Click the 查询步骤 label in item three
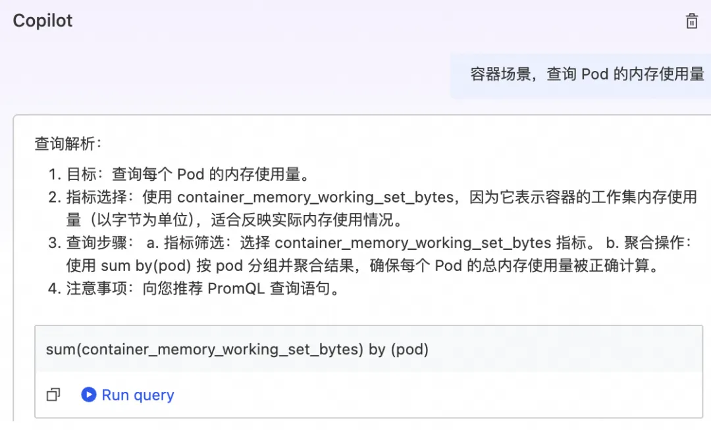 pos(97,243)
